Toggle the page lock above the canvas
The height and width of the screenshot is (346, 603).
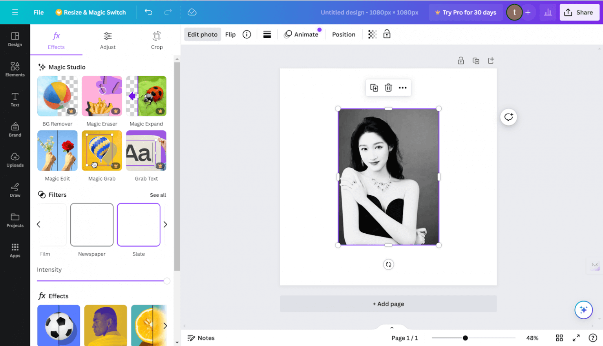point(461,61)
